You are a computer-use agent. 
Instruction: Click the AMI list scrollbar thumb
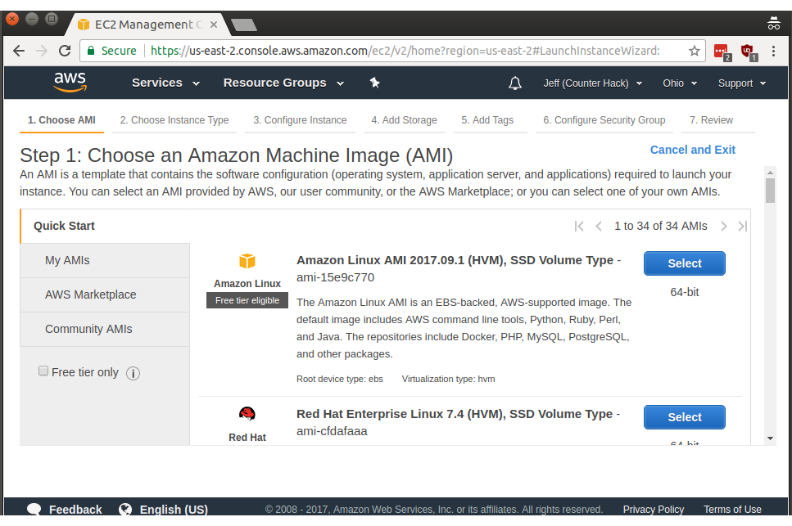click(x=770, y=191)
